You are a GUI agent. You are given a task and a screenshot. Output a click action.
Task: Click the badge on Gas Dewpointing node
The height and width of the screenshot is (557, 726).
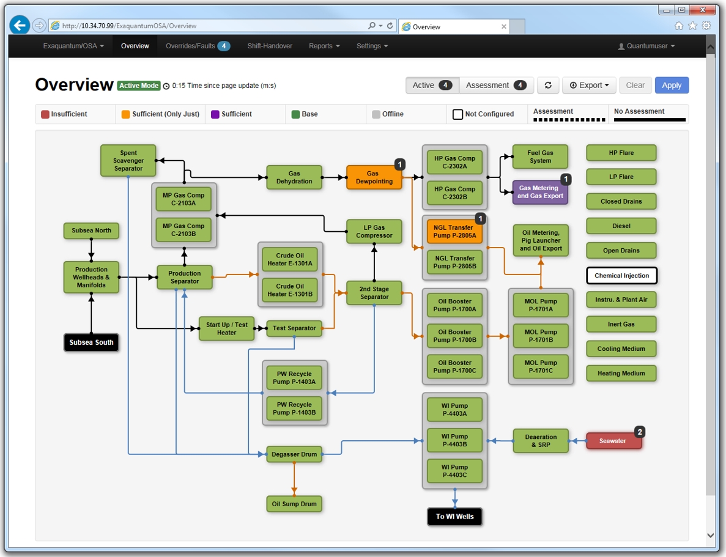click(x=399, y=164)
